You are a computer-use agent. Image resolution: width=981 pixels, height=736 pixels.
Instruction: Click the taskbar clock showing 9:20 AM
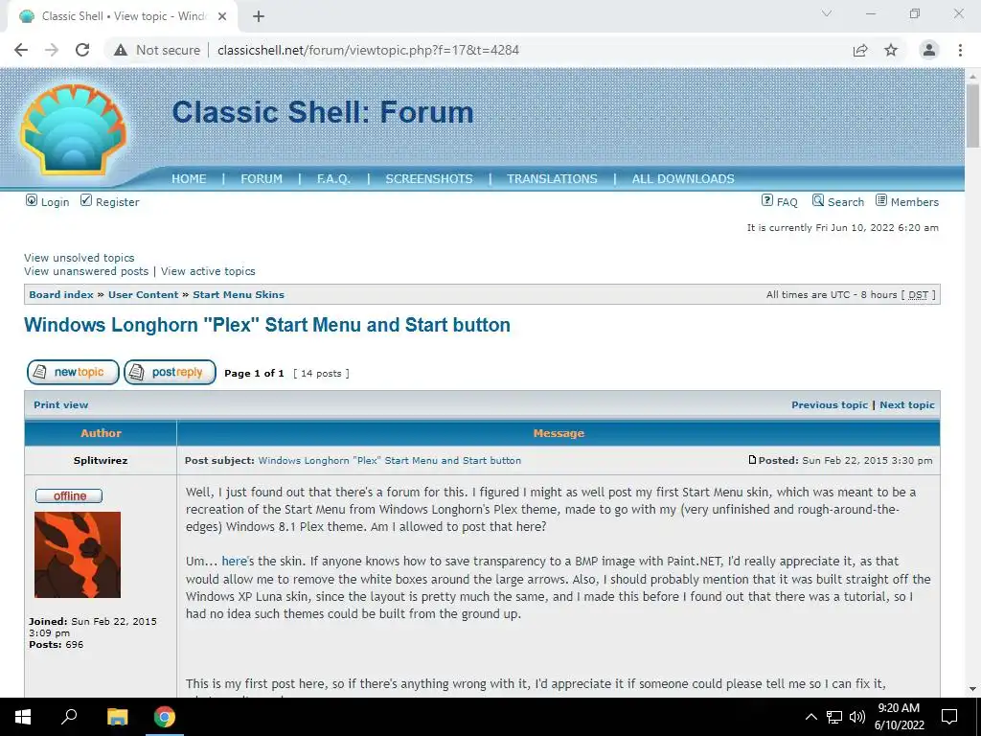click(899, 717)
